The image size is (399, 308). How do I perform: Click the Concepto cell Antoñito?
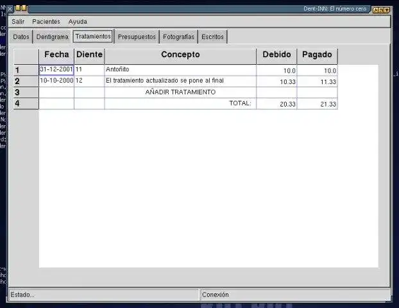180,70
